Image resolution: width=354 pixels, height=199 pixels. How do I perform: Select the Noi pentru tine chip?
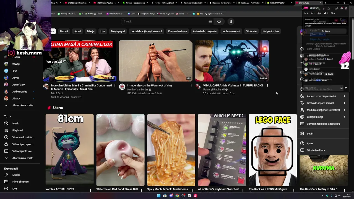click(271, 31)
